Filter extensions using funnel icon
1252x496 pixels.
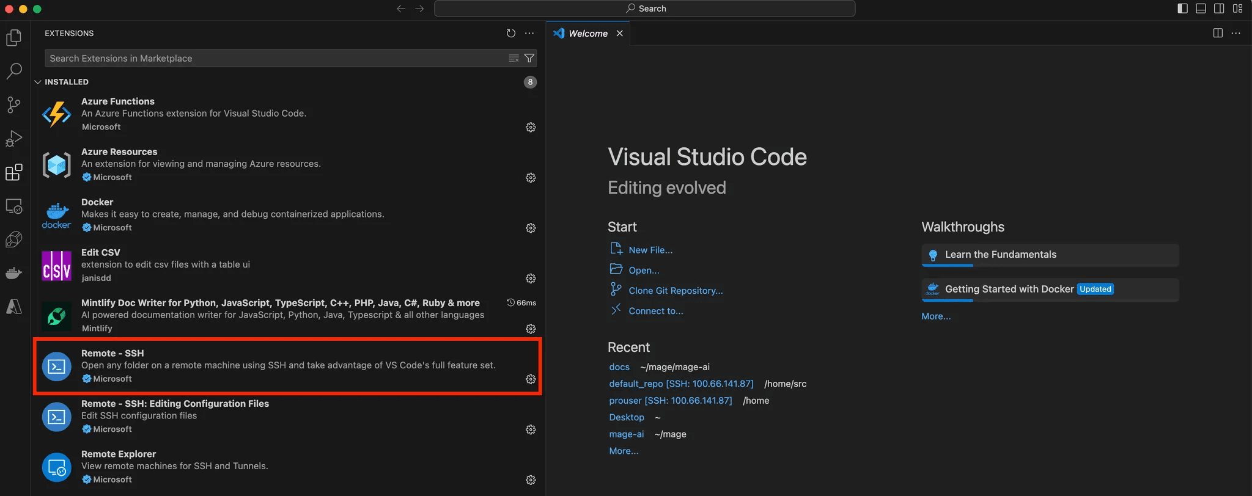[x=529, y=58]
